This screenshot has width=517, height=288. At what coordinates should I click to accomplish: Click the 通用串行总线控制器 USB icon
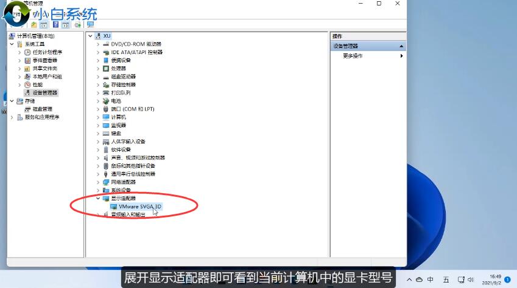pyautogui.click(x=106, y=174)
